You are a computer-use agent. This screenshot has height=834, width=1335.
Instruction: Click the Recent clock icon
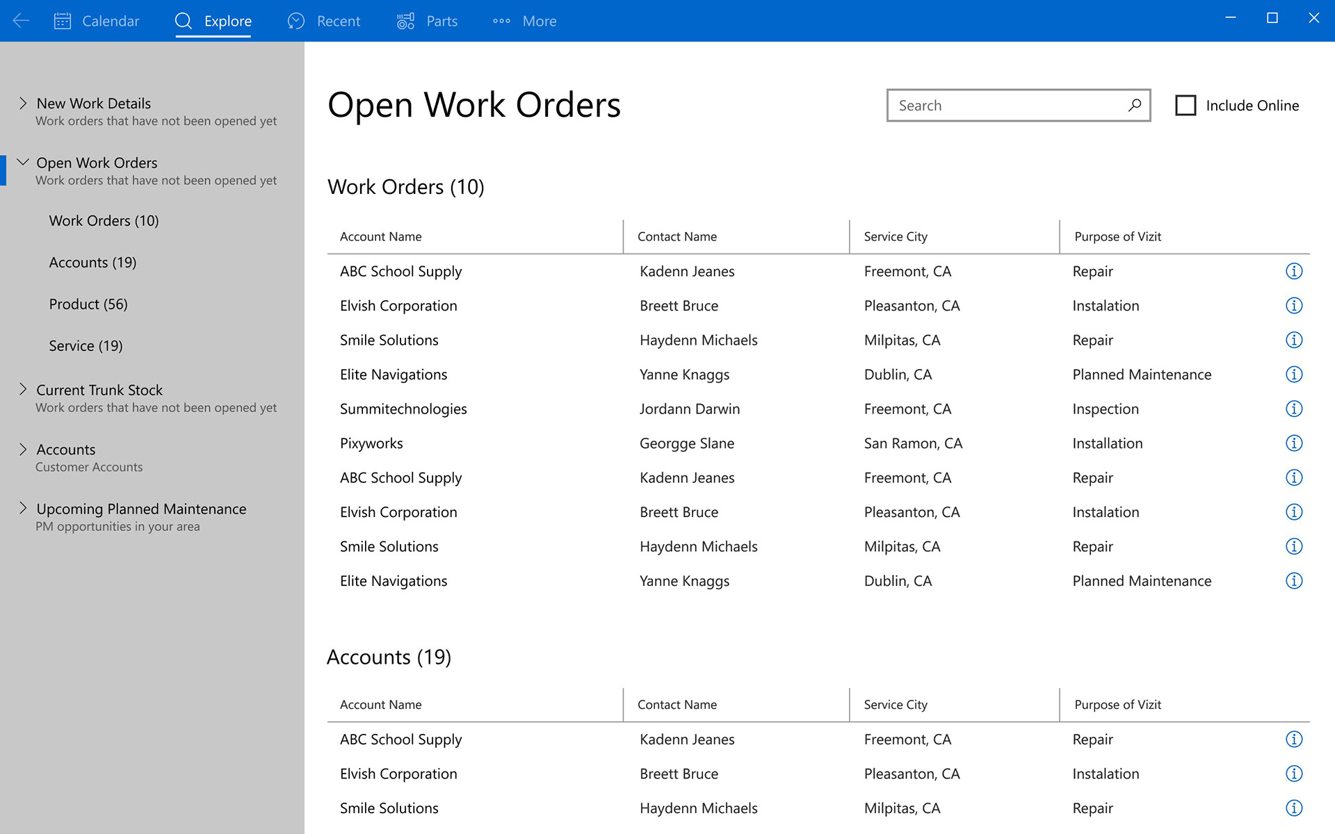296,21
